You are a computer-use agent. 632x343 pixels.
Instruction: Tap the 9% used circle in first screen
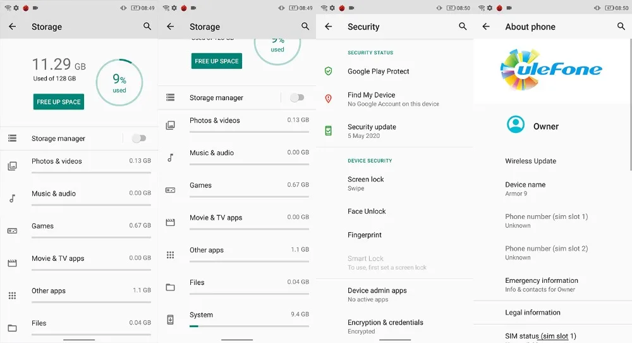(119, 83)
